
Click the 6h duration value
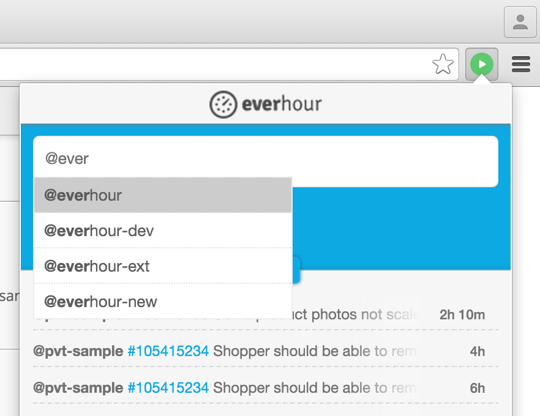[478, 388]
